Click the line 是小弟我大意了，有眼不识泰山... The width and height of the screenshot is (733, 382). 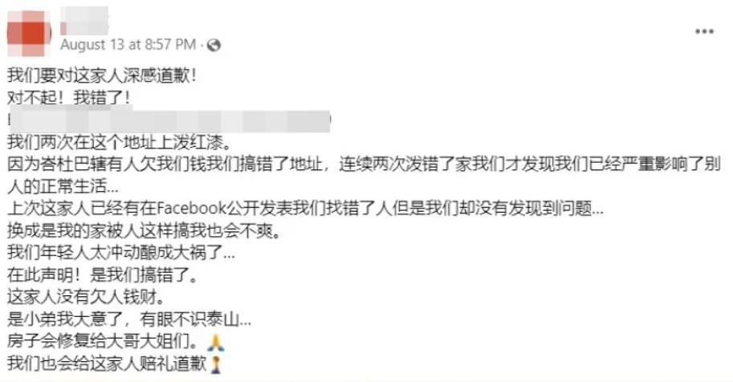(x=129, y=319)
